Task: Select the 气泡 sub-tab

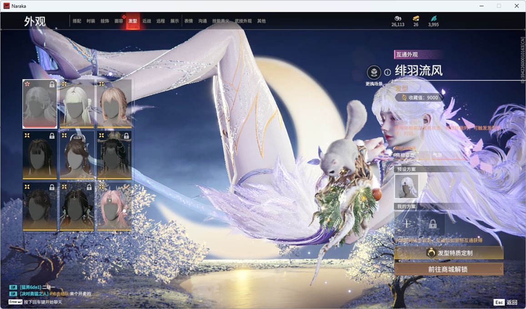Action: 436,155
